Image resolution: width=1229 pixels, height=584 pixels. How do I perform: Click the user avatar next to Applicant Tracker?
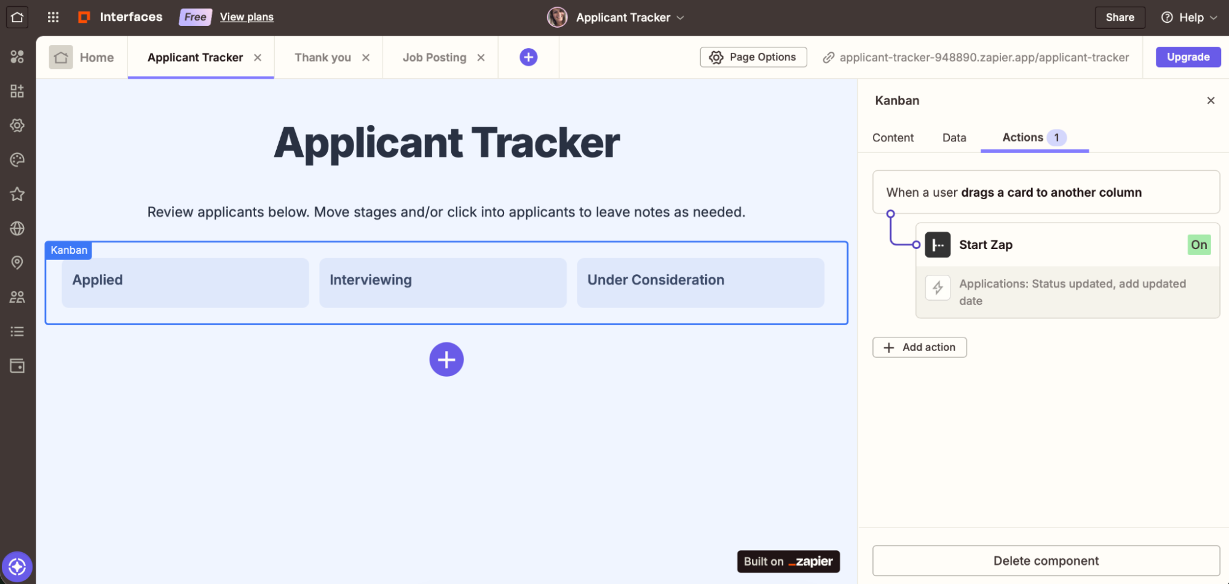click(557, 17)
